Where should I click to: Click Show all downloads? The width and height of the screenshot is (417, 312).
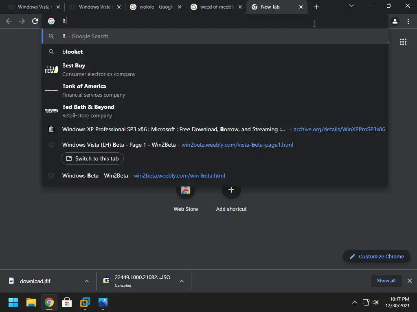point(386,281)
